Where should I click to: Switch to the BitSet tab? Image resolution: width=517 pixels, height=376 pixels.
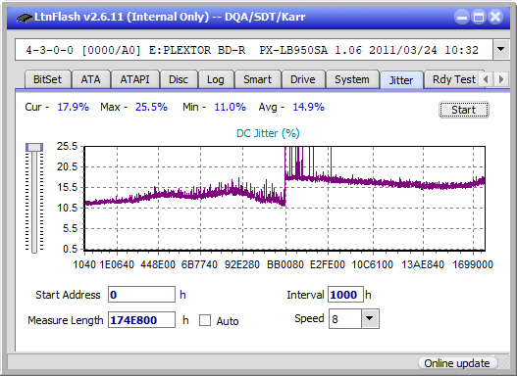[47, 79]
